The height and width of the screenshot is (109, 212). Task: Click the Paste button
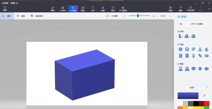(x=171, y=9)
